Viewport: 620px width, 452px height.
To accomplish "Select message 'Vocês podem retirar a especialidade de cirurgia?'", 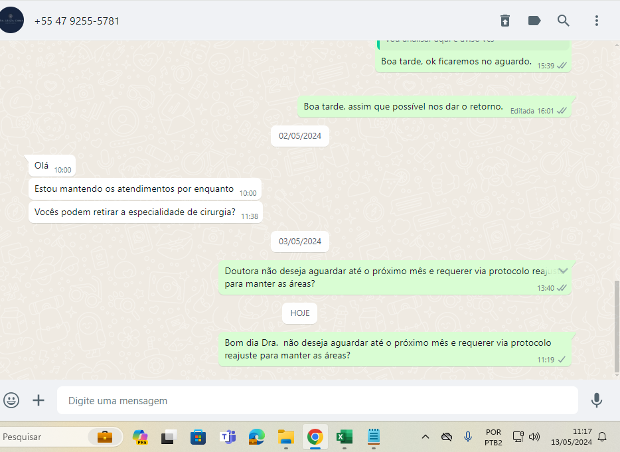I will point(145,212).
